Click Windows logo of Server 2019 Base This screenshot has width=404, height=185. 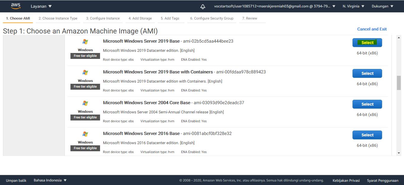pos(85,42)
